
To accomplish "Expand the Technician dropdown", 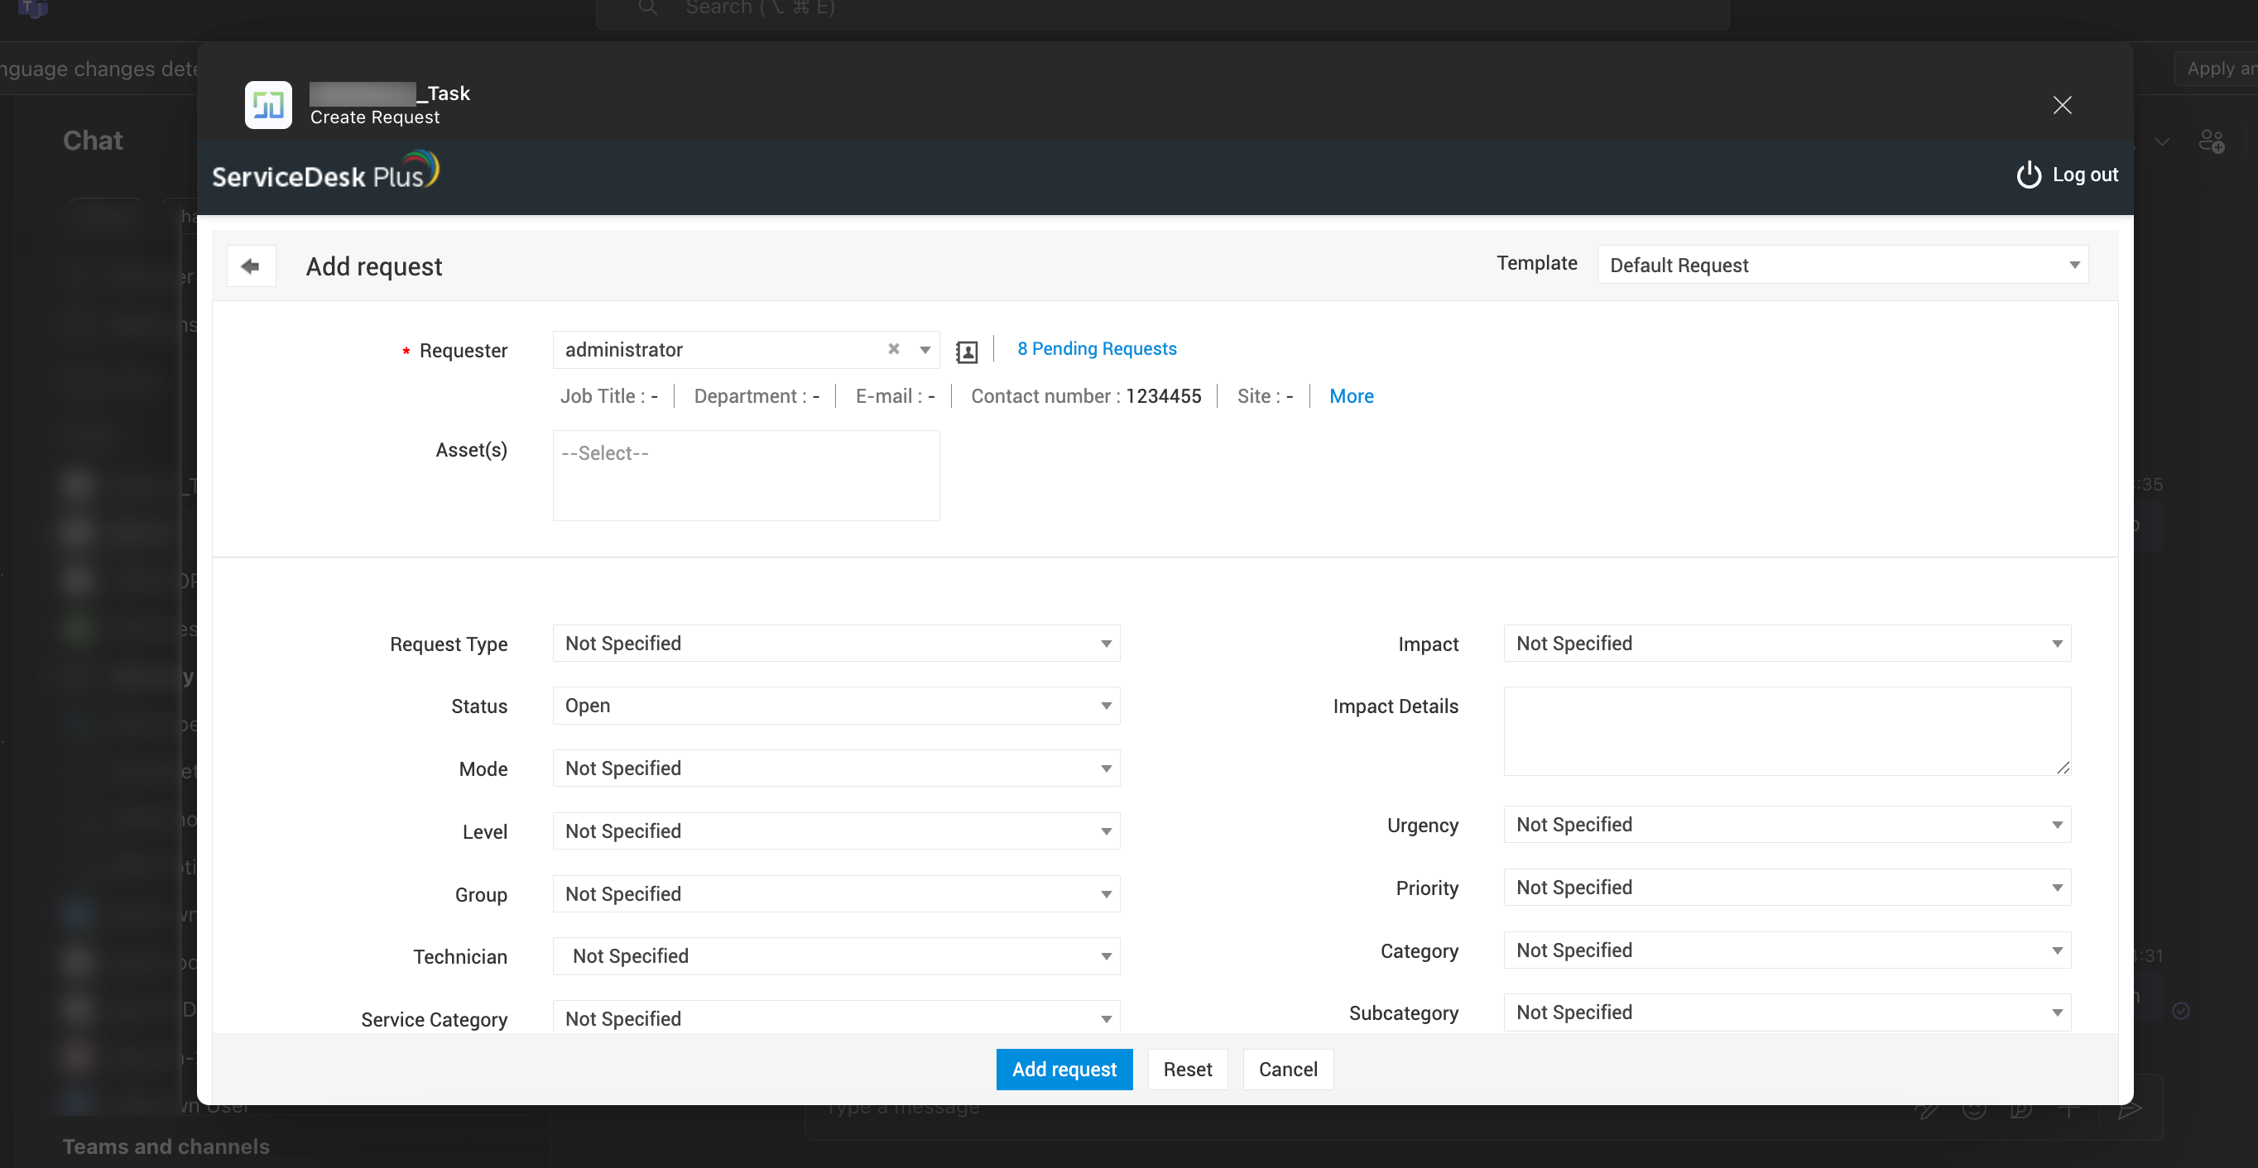I will click(835, 956).
